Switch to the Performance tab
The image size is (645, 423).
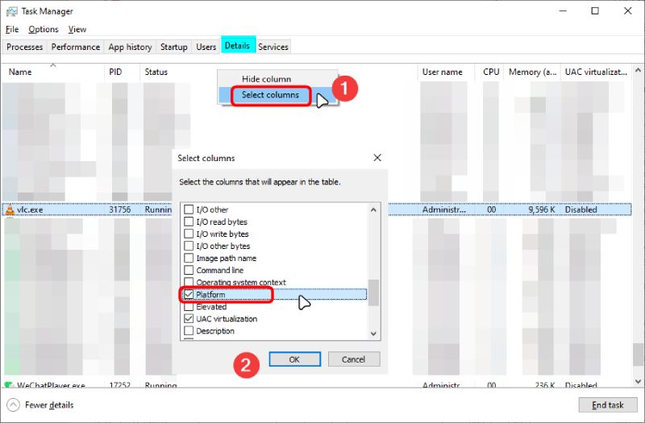[76, 47]
